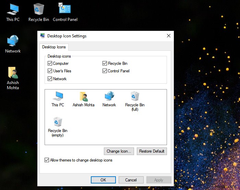Viewport: 240px width, 190px height.
Task: Select Control Panel desktop icon
Action: coord(65,13)
